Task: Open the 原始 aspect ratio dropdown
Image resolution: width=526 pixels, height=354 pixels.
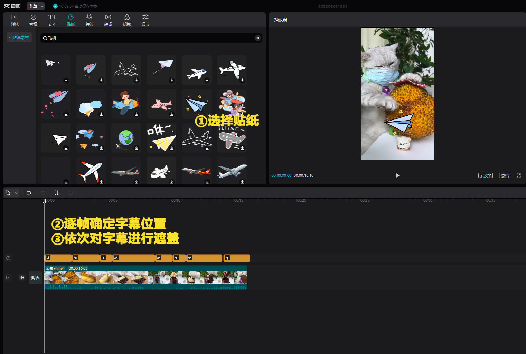Action: coord(505,175)
